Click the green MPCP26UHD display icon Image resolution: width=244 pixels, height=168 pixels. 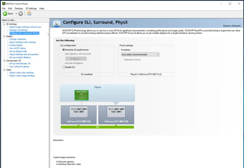pos(81,95)
